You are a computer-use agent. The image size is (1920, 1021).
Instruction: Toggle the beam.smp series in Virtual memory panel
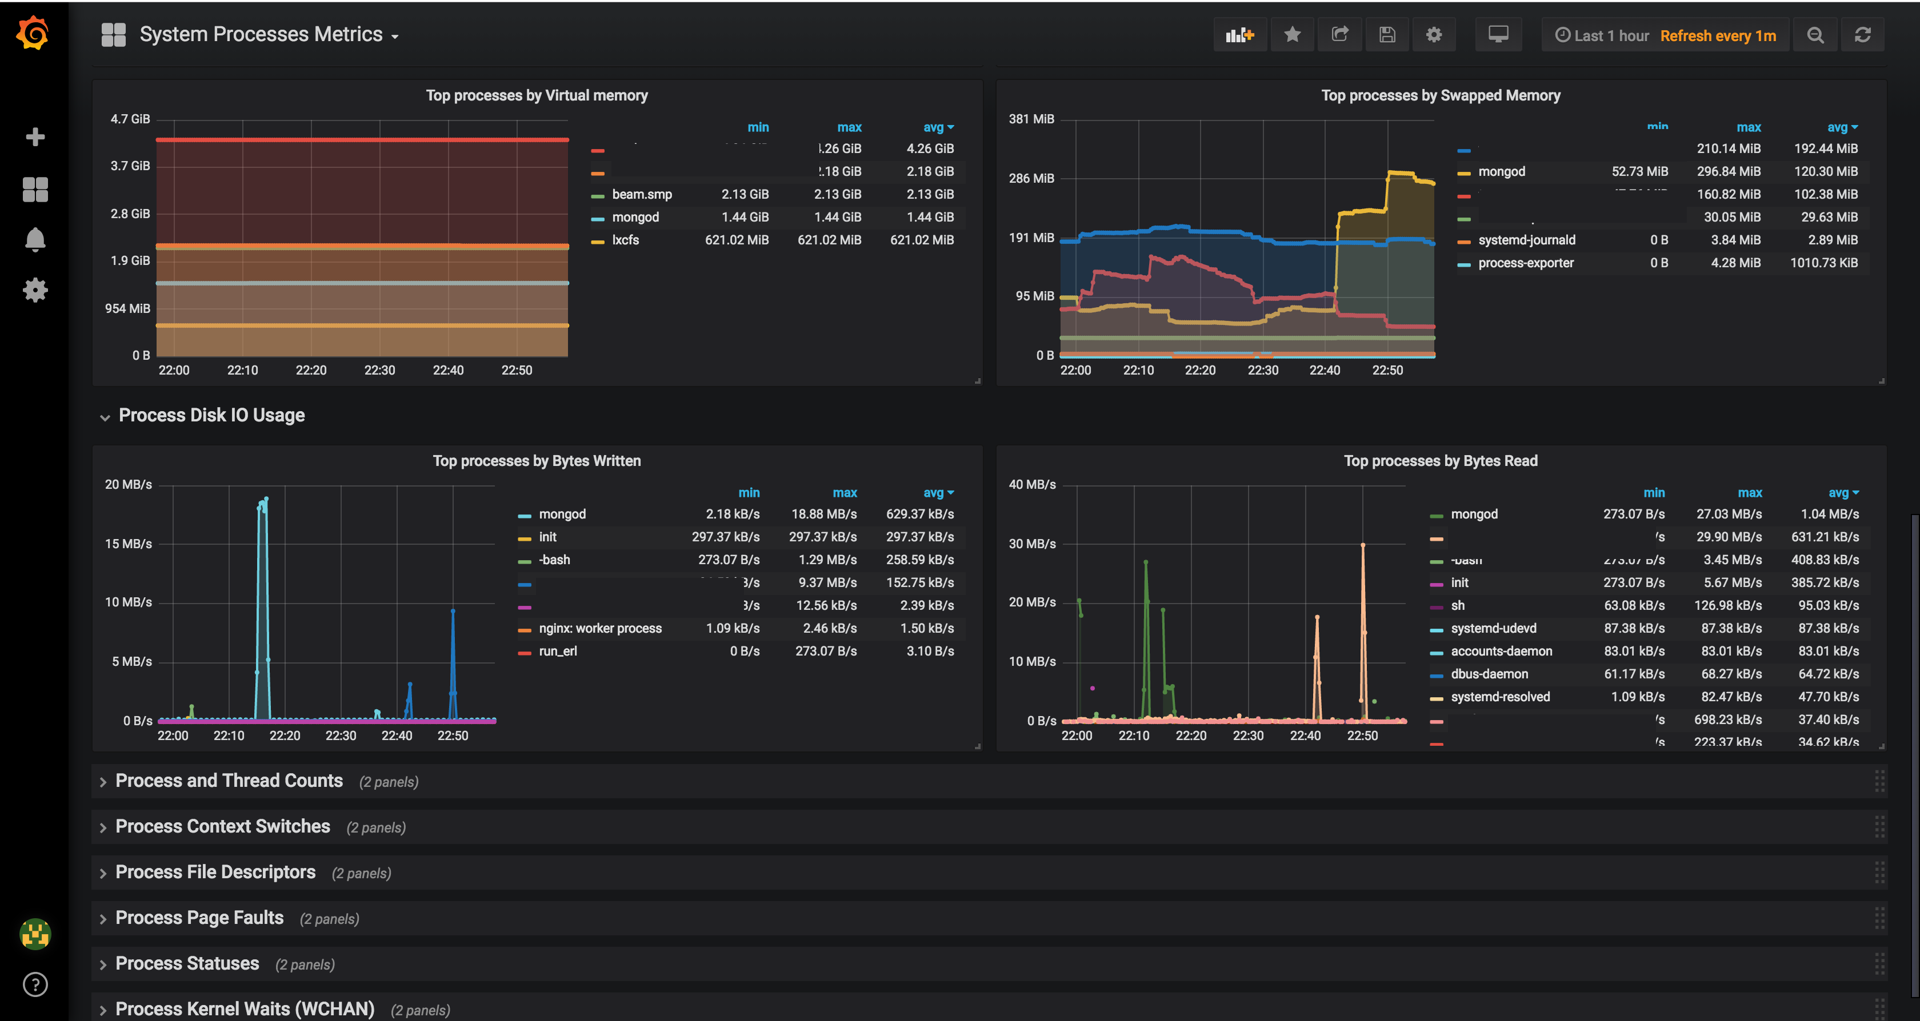(x=641, y=194)
